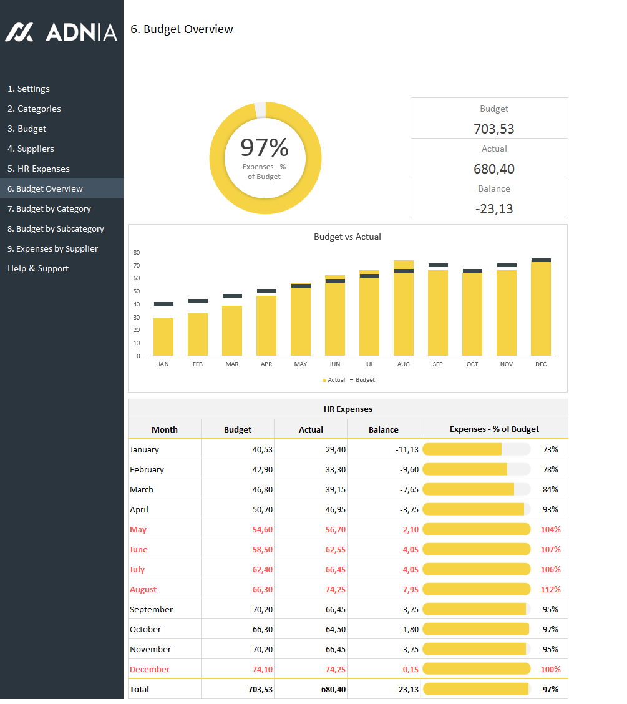Image resolution: width=627 pixels, height=704 pixels.
Task: Open Budget by Category
Action: pyautogui.click(x=49, y=208)
